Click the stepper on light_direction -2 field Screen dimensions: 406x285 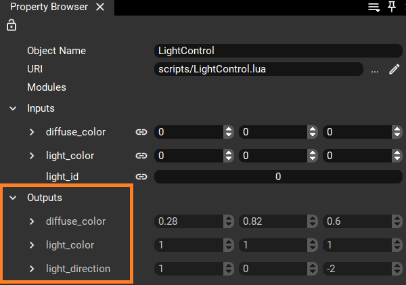tap(396, 269)
